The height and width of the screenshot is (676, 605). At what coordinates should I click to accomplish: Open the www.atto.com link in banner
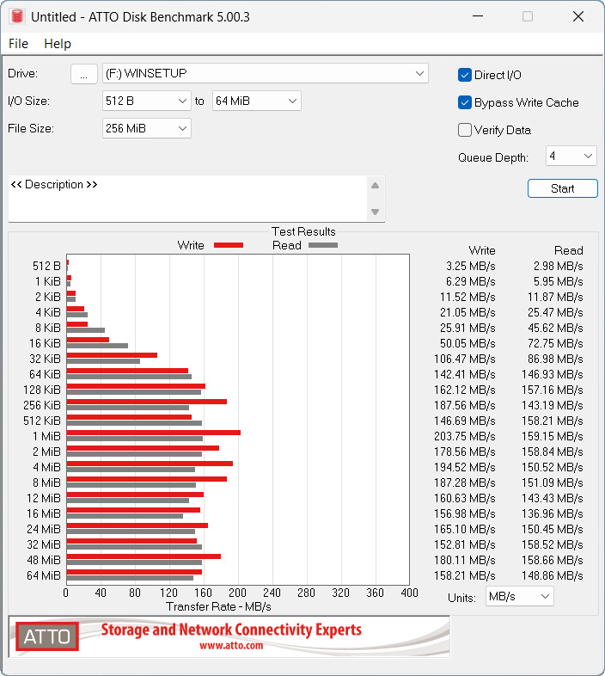(x=231, y=645)
